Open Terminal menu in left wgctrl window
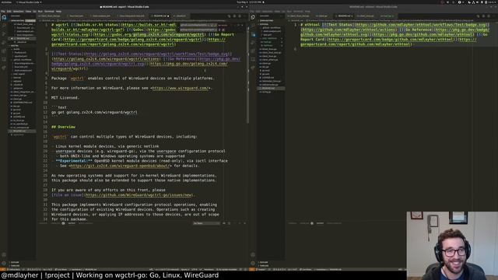The width and height of the screenshot is (498, 280). (x=49, y=12)
